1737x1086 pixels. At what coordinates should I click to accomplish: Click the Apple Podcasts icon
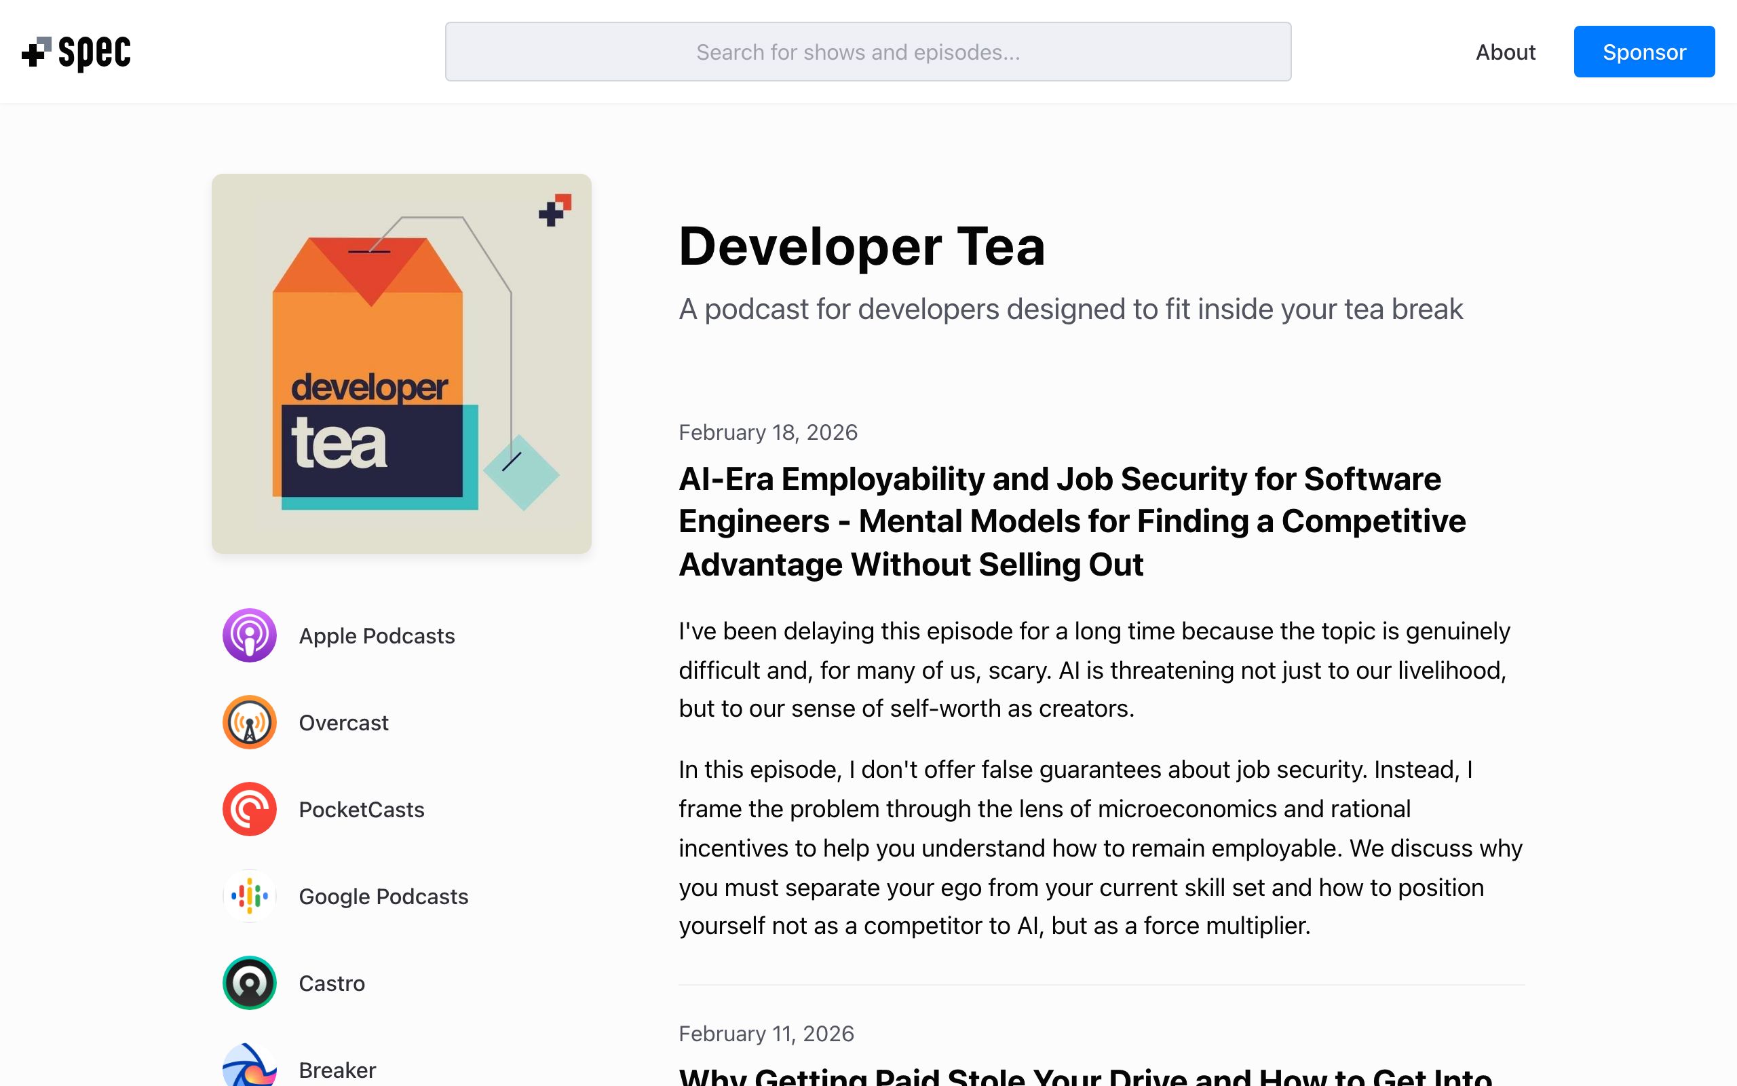249,636
